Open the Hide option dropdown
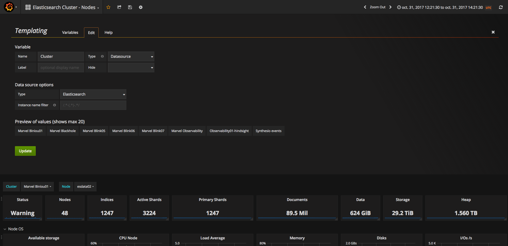The width and height of the screenshot is (508, 246). (x=131, y=68)
